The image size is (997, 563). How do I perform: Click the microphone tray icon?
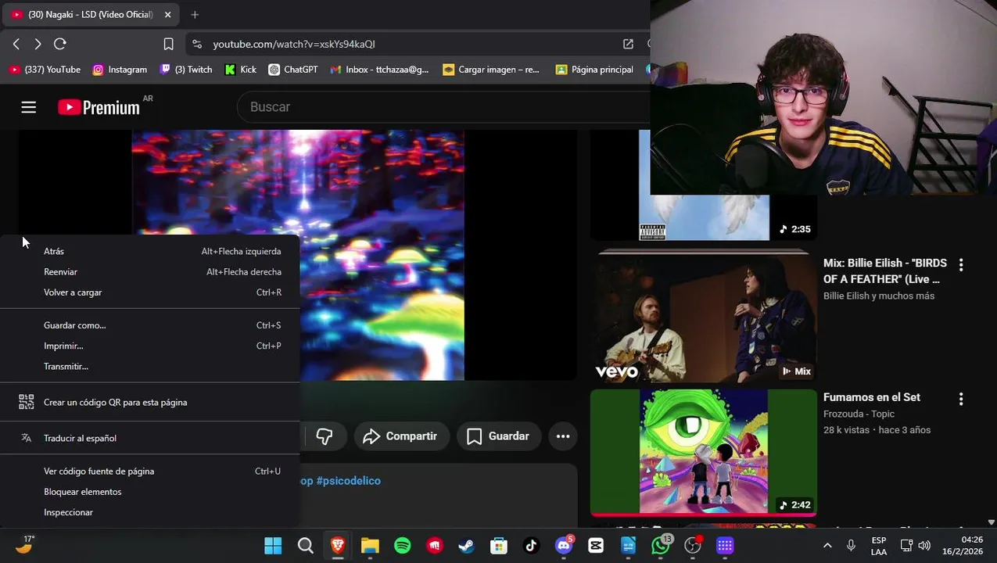point(851,546)
